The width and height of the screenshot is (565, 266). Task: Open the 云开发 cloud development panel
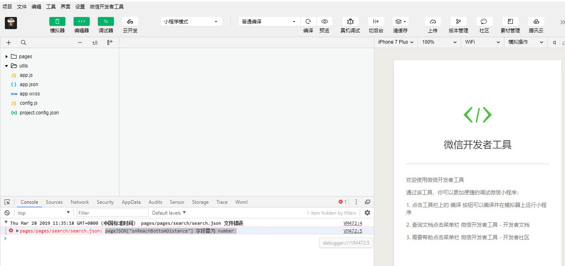pos(130,21)
